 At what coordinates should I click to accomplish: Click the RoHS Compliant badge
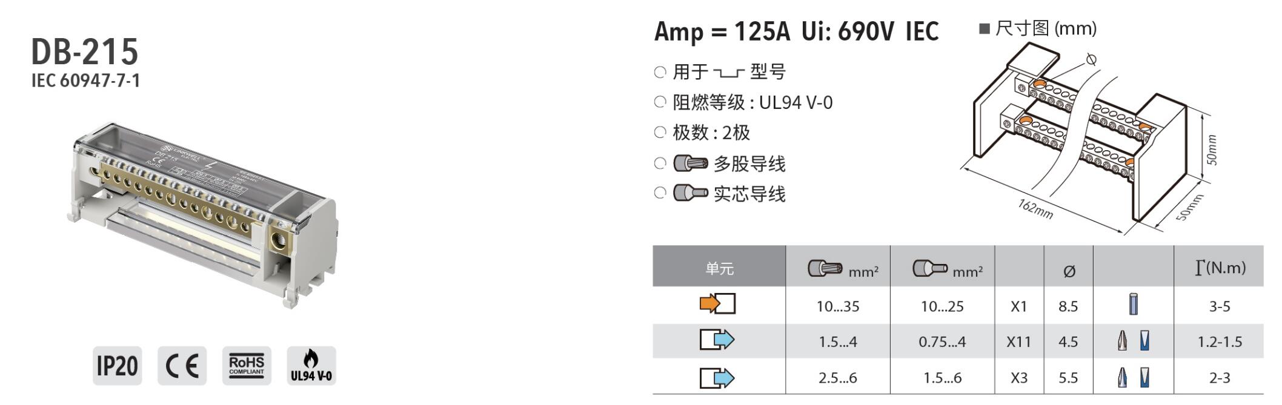click(247, 366)
